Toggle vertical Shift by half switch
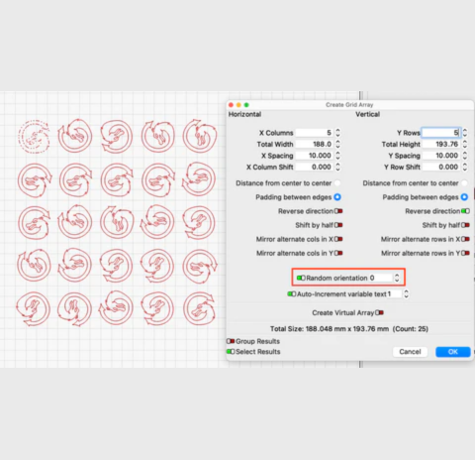Image resolution: width=475 pixels, height=460 pixels. click(x=465, y=225)
